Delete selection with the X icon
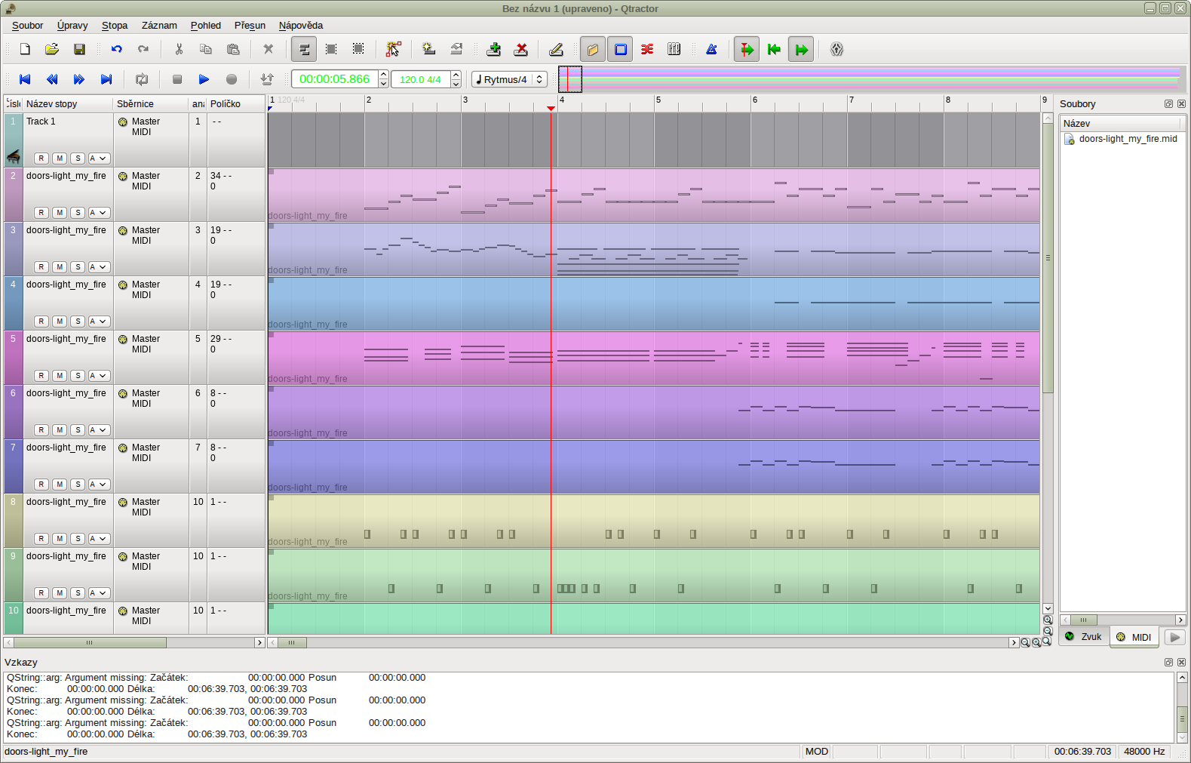1191x763 pixels. coord(268,49)
